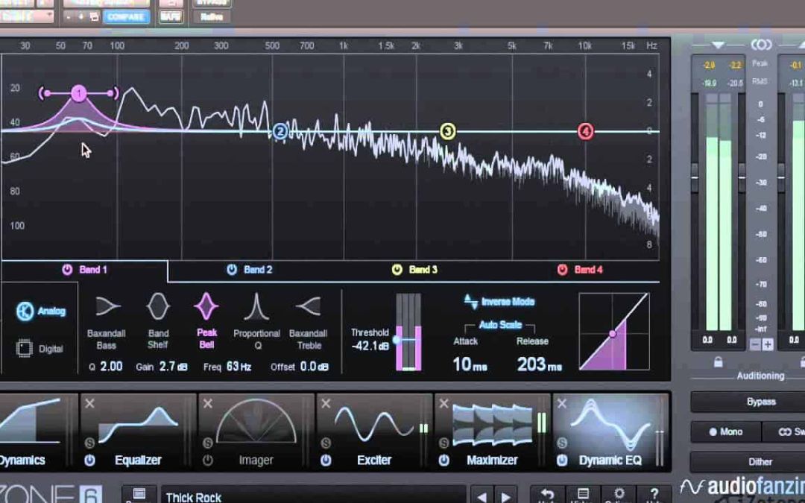Viewport: 805px width, 503px height.
Task: Select the Baxandall Bass filter shape
Action: (107, 306)
